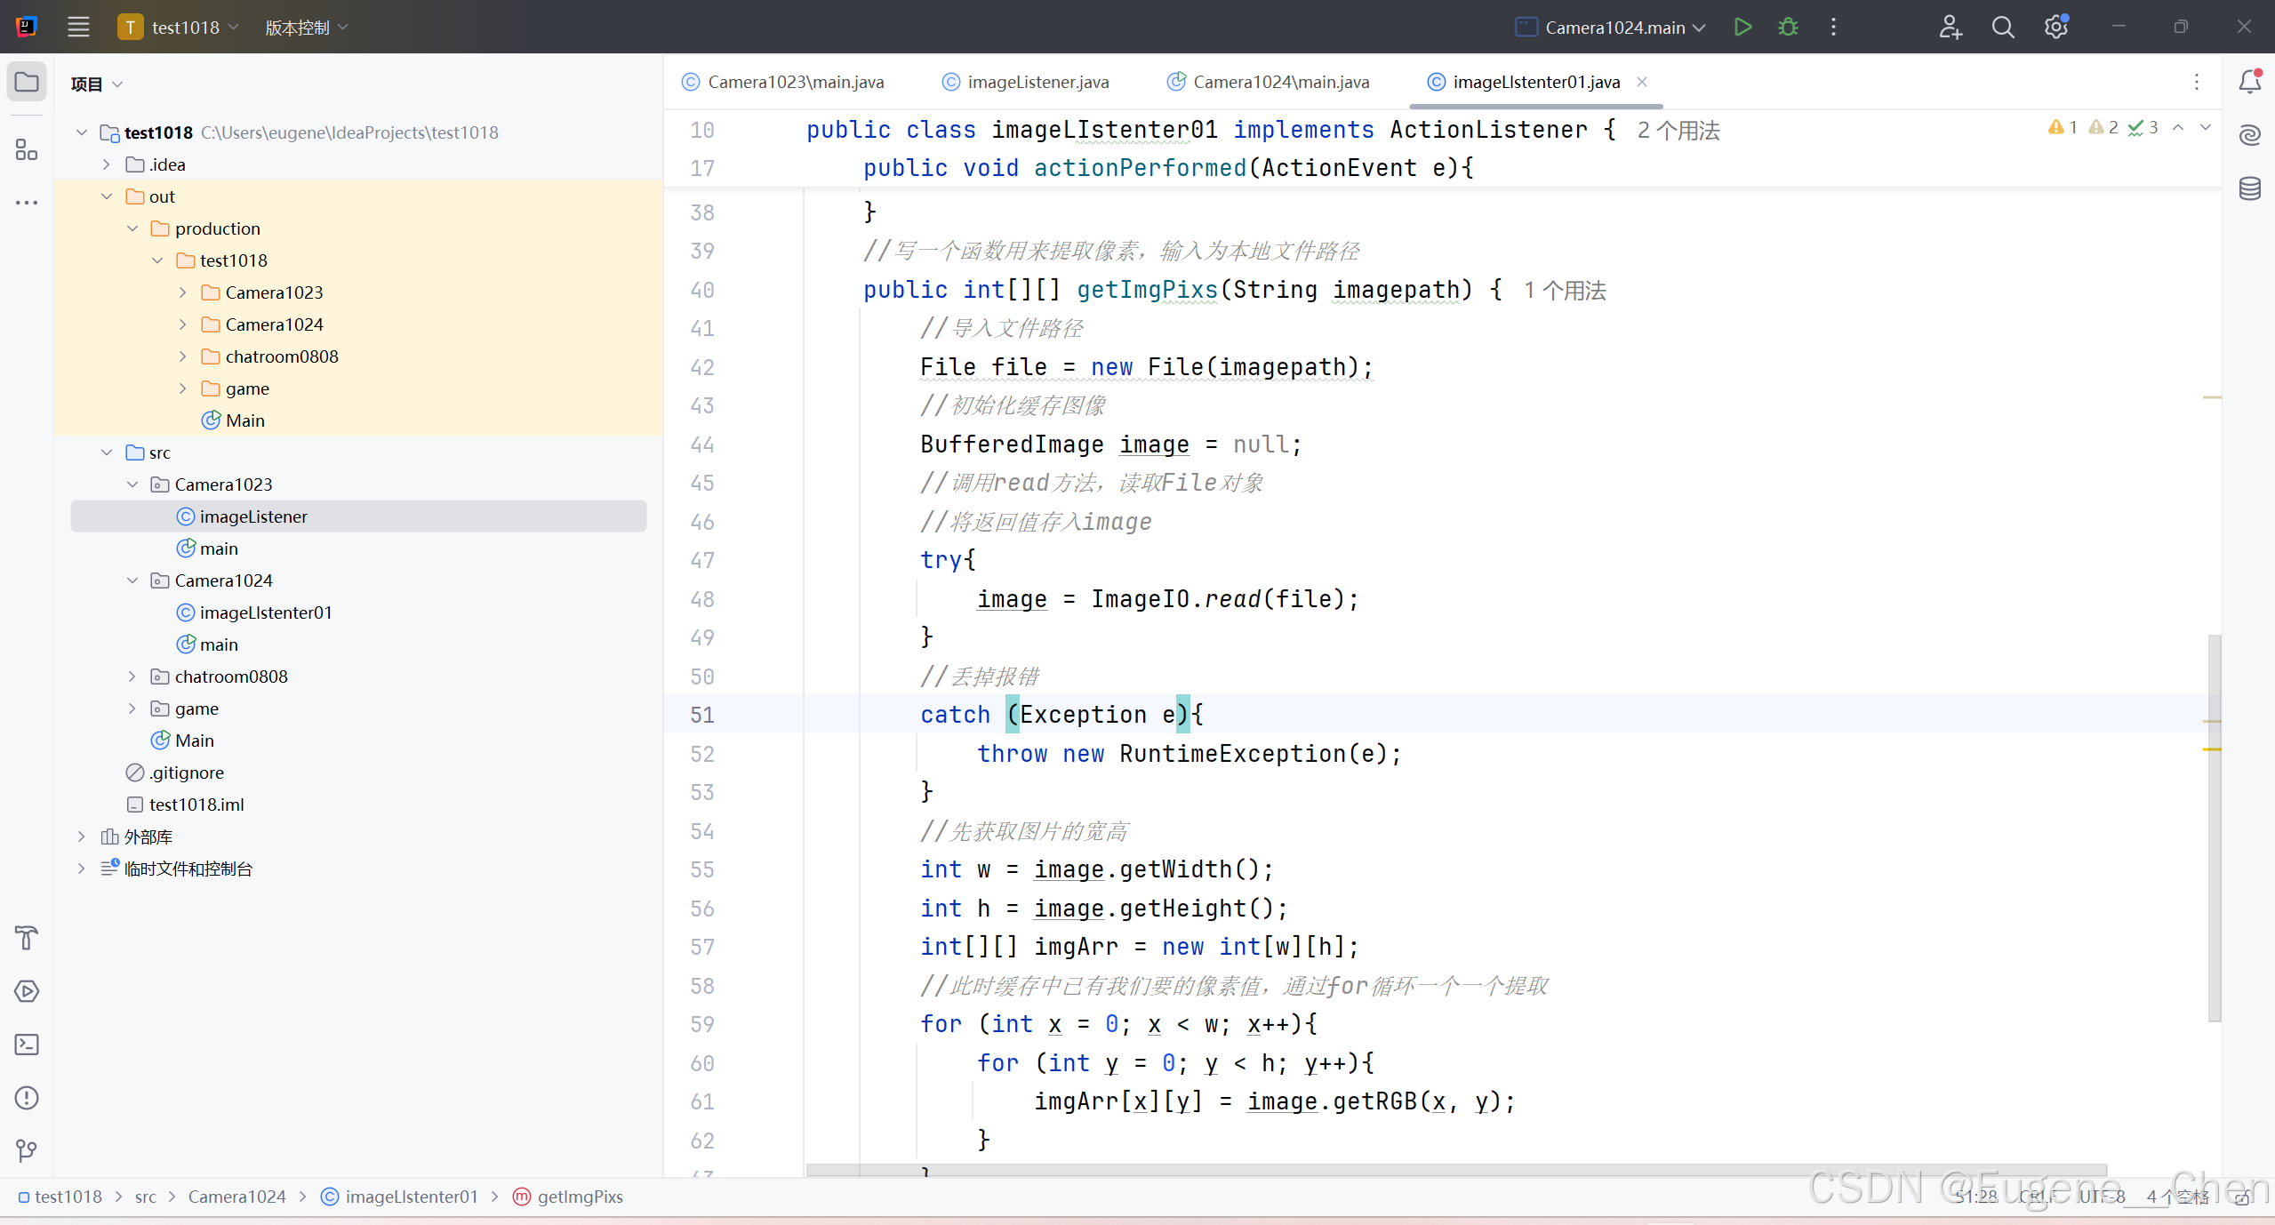Close the imageLIstenter01.java tab
The image size is (2275, 1225).
(1642, 82)
